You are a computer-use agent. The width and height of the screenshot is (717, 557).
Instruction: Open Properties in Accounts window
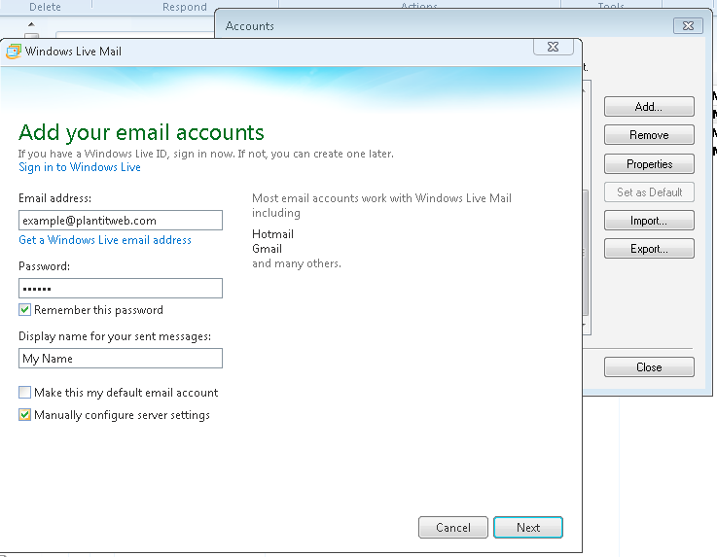tap(649, 163)
